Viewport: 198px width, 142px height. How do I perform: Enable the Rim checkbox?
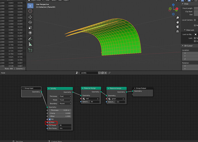50,122
